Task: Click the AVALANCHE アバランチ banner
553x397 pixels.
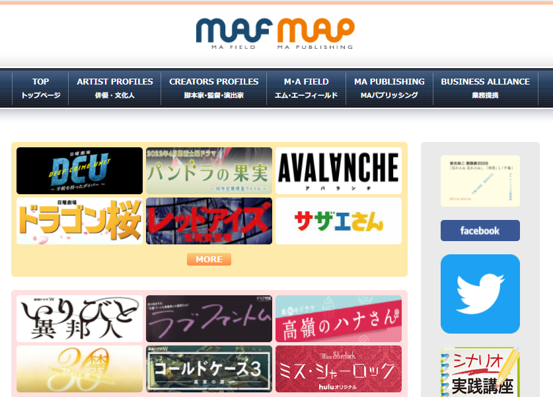Action: pos(338,170)
